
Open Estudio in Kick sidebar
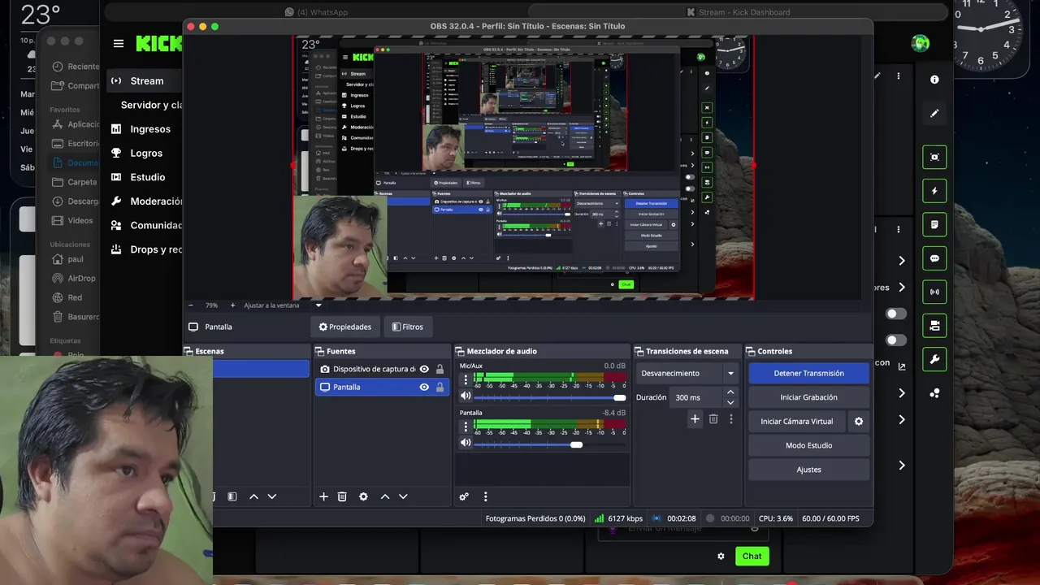coord(147,177)
